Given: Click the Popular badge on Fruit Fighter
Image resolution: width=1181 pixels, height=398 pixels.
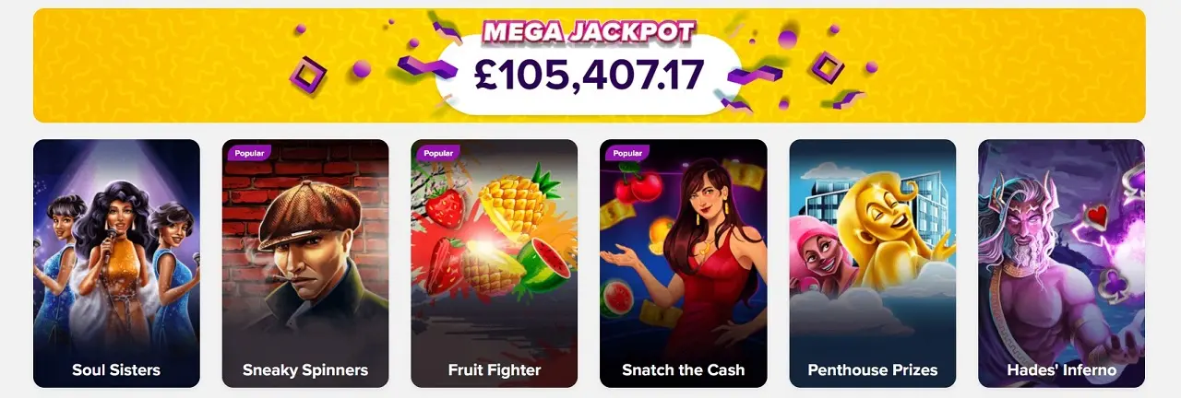Looking at the screenshot, I should [438, 153].
